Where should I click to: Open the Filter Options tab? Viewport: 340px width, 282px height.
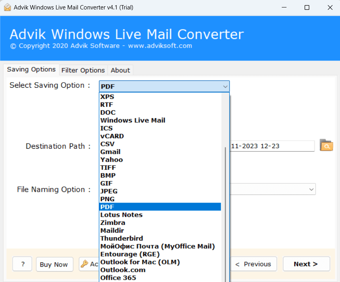pyautogui.click(x=83, y=70)
